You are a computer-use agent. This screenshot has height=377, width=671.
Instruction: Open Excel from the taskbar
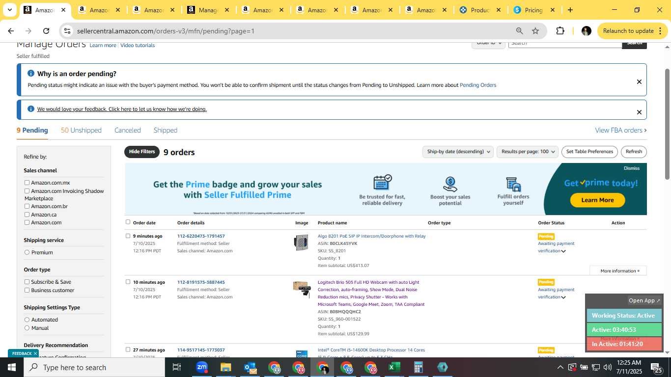click(394, 367)
